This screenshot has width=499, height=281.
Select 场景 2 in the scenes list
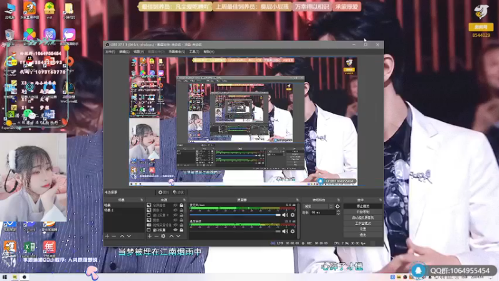point(124,210)
